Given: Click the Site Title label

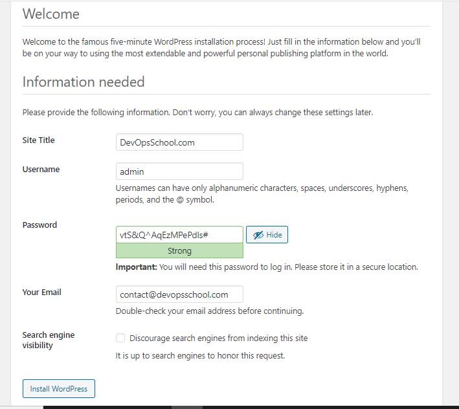Looking at the screenshot, I should tap(39, 140).
